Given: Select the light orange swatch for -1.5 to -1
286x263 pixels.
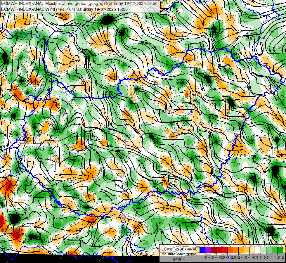Looking at the screenshot, I should [x=247, y=250].
